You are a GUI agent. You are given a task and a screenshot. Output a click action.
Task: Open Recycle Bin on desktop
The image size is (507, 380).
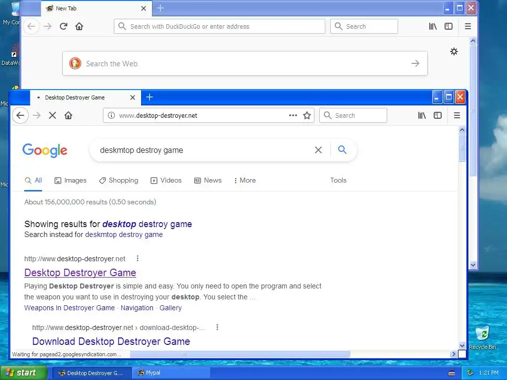[482, 337]
